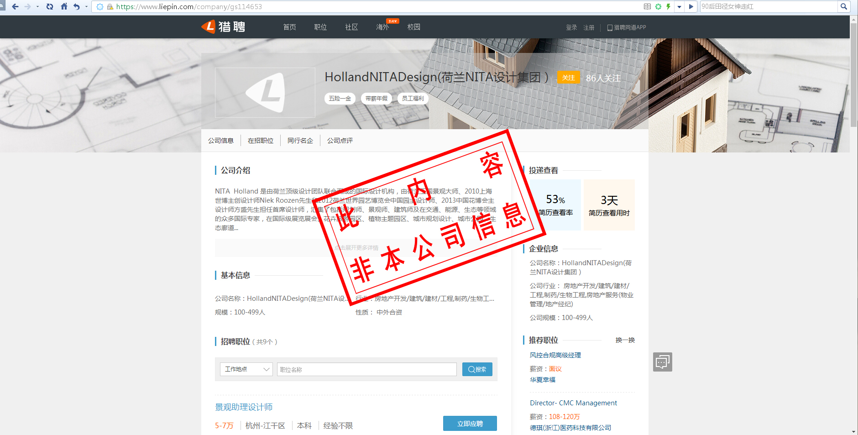Toggle reading mode book icon
858x435 pixels.
(x=647, y=6)
